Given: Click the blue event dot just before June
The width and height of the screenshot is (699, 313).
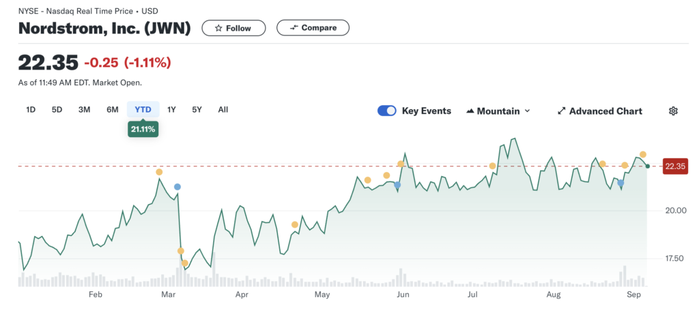Looking at the screenshot, I should pyautogui.click(x=397, y=185).
